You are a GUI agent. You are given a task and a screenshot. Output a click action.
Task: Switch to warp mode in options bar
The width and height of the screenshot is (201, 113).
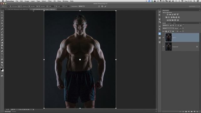pyautogui.click(x=99, y=6)
